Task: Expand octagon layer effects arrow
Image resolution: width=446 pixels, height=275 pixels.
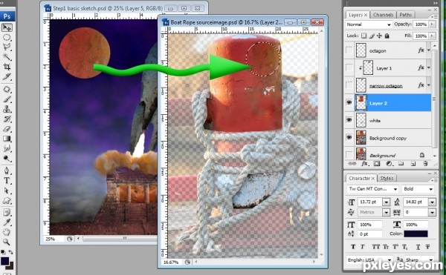Action: point(429,50)
